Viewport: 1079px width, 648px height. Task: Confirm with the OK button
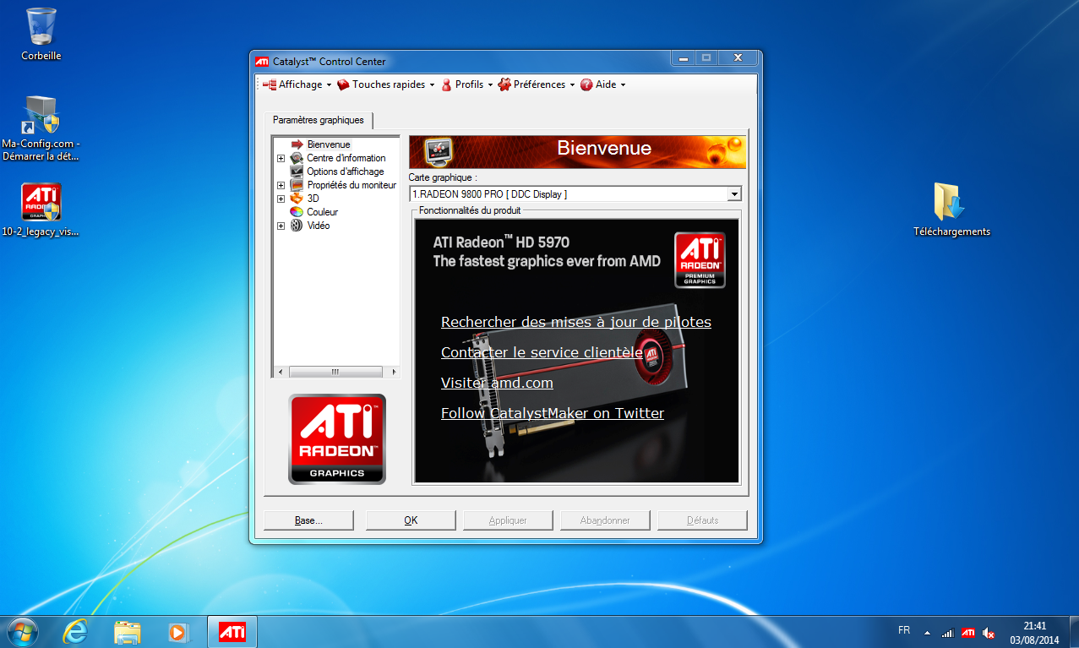pos(411,520)
